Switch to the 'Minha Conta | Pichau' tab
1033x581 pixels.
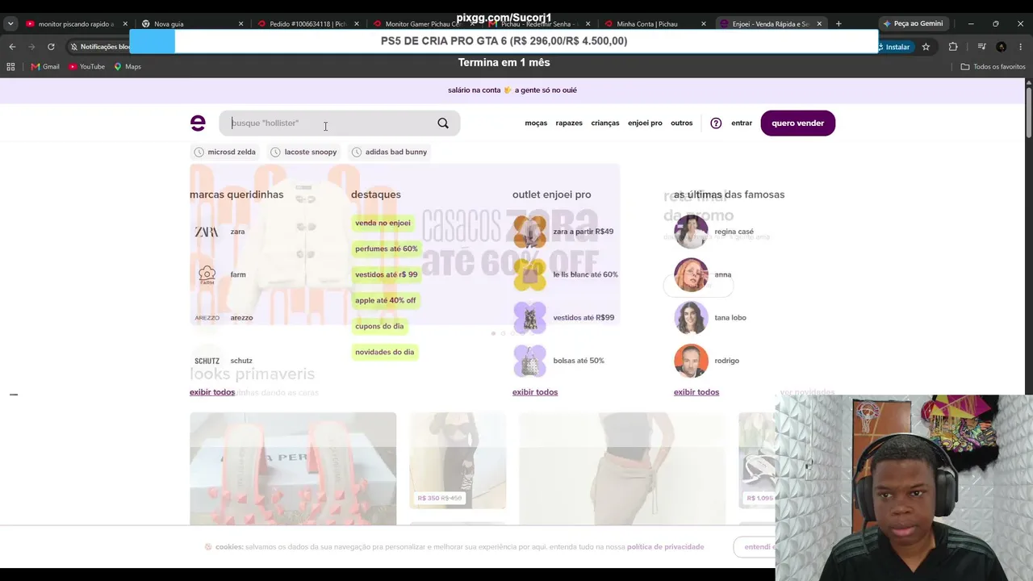(655, 24)
